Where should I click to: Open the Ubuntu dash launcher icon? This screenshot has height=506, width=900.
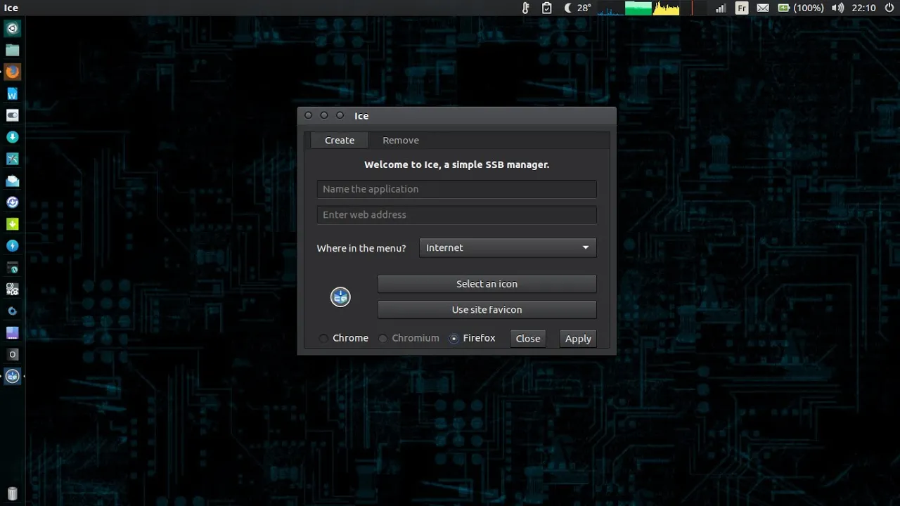(12, 28)
